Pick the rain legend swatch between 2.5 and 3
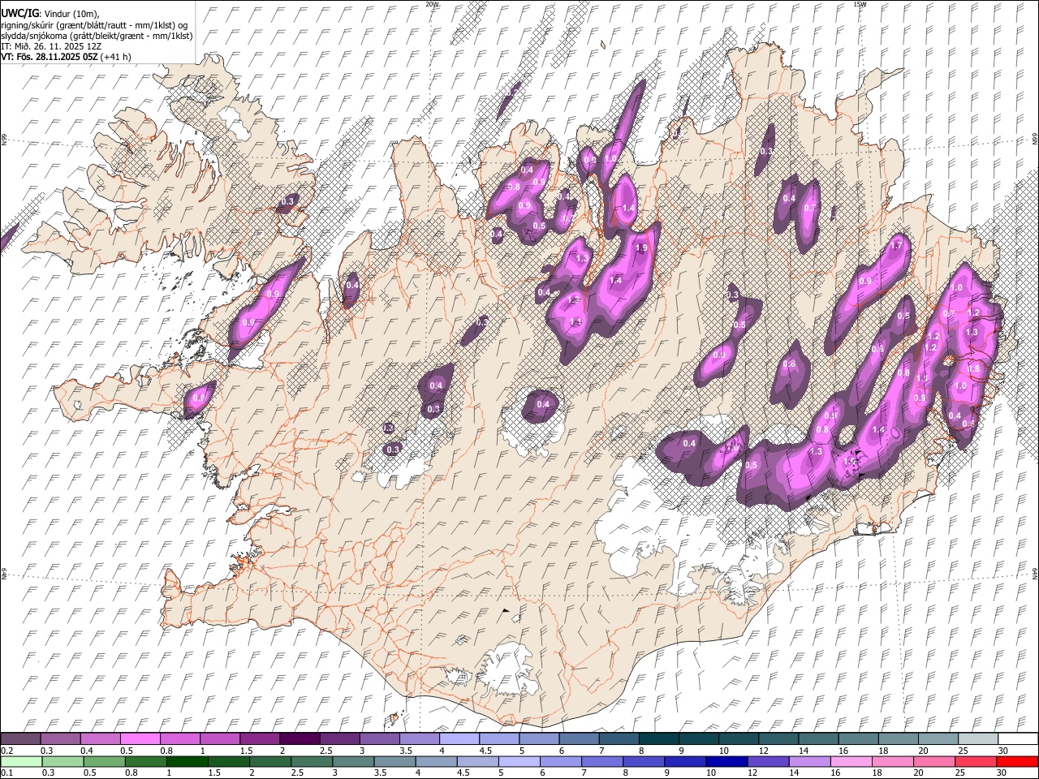 point(311,761)
